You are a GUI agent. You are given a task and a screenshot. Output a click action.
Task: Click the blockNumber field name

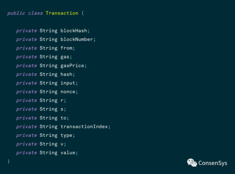(77, 39)
